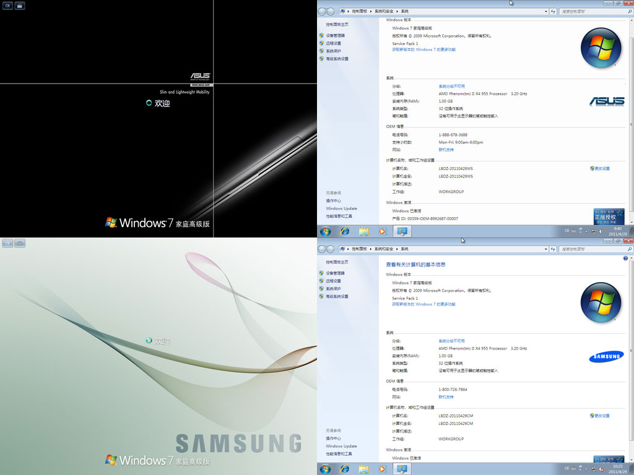Launch Internet Explorer from the Samsung desktop taskbar
This screenshot has height=475, width=634.
point(344,469)
